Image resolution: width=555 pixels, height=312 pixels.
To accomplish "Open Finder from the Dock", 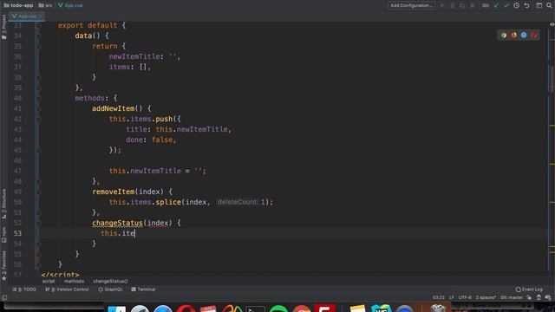I will tap(116, 309).
